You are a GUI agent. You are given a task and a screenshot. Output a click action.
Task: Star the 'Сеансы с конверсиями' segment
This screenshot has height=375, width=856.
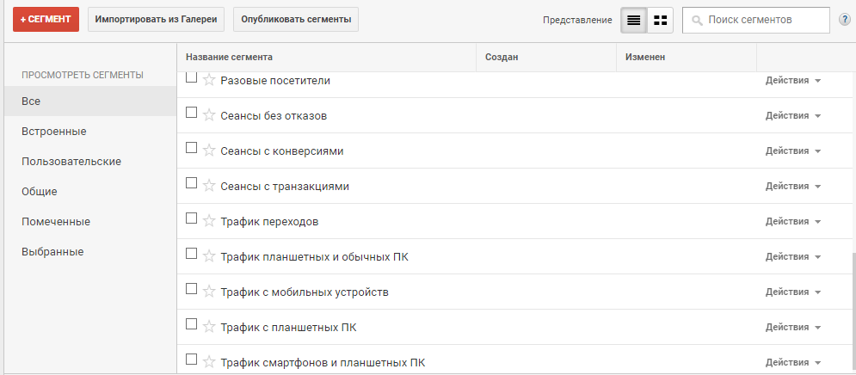point(209,151)
